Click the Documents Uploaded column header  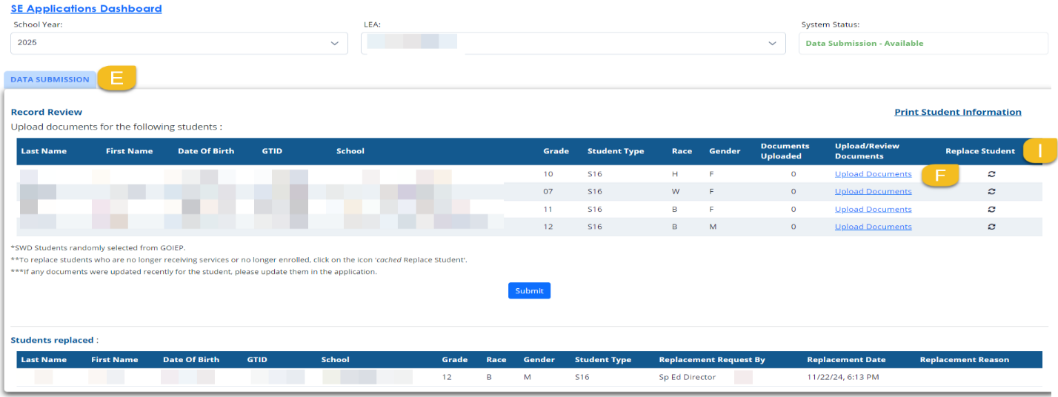785,151
